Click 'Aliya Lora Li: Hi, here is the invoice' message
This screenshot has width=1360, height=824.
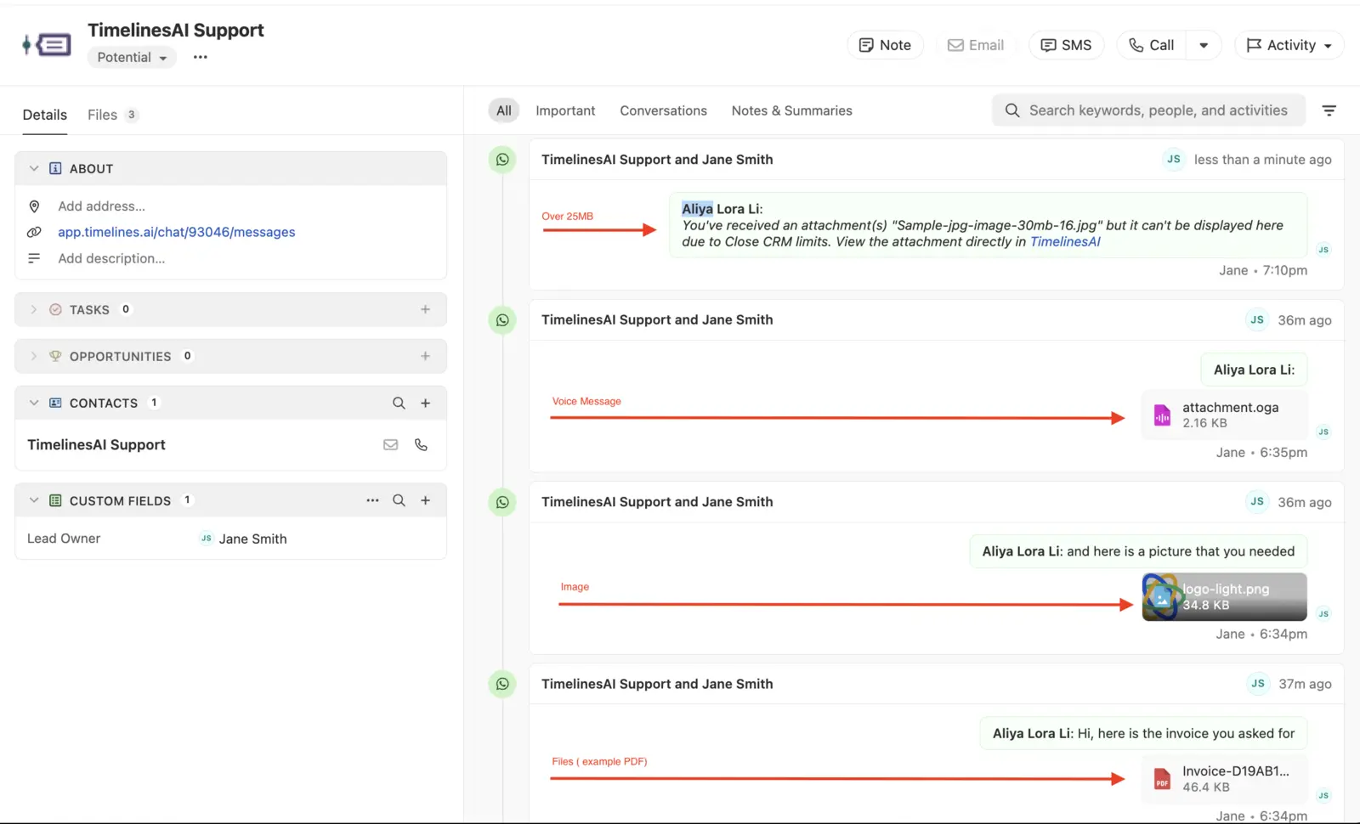point(1143,733)
